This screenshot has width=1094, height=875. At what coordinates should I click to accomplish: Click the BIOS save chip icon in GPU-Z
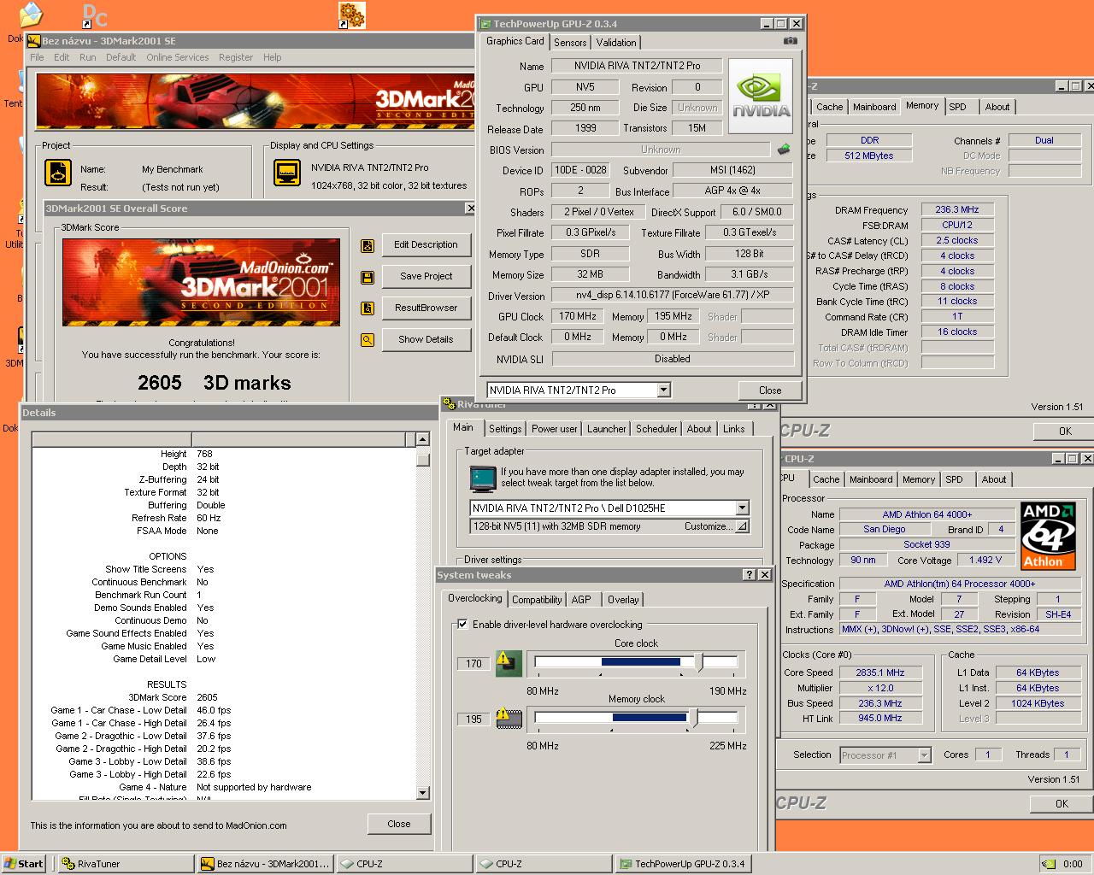coord(784,150)
